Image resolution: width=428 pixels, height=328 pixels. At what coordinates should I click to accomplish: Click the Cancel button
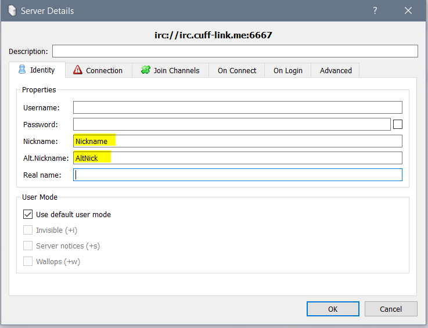[x=391, y=309]
